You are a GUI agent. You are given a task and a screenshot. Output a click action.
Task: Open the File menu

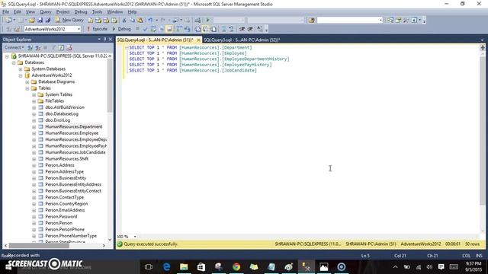(6, 12)
